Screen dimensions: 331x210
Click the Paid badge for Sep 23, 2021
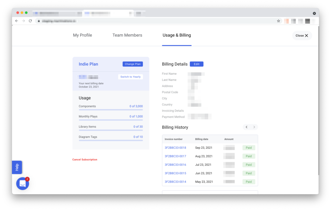click(x=249, y=148)
